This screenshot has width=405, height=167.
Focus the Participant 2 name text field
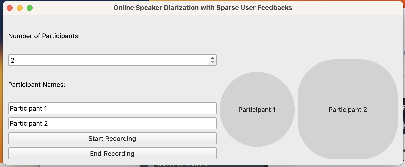pyautogui.click(x=112, y=123)
